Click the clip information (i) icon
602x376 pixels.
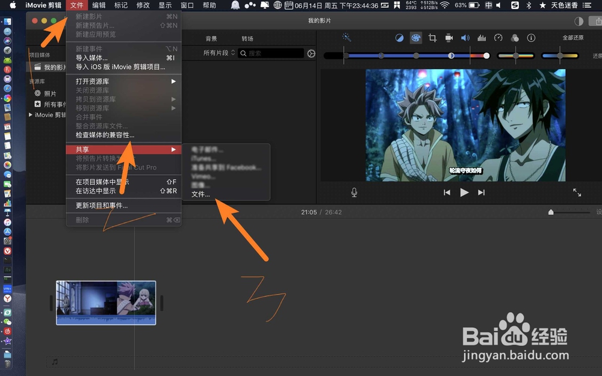point(530,38)
